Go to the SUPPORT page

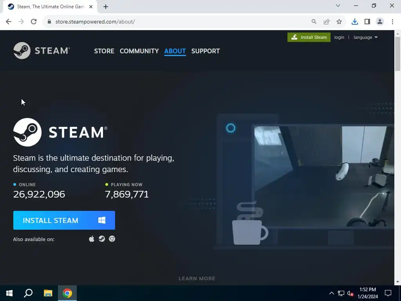pyautogui.click(x=206, y=51)
